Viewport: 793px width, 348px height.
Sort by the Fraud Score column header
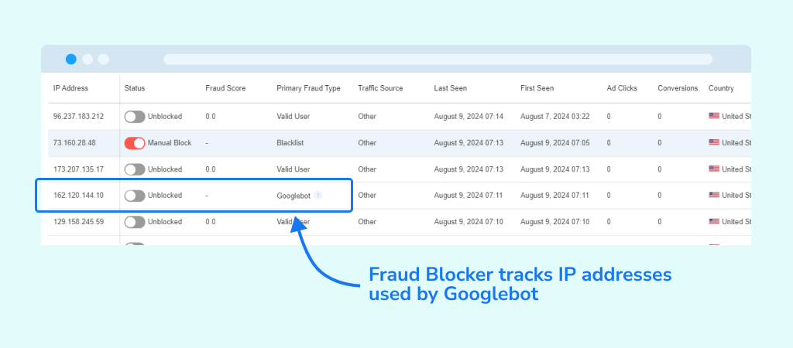(x=225, y=88)
